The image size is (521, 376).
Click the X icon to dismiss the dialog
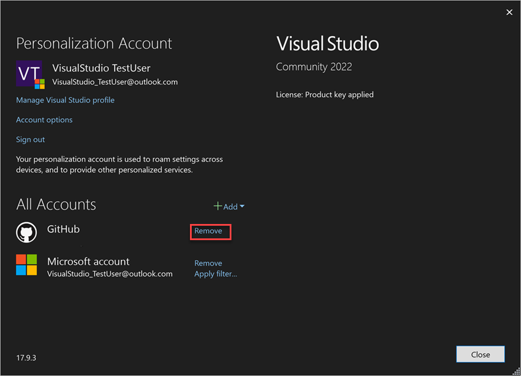[x=509, y=12]
